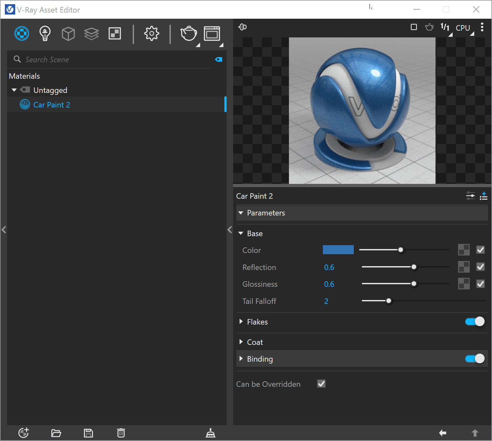Expand the Binding section
Image resolution: width=492 pixels, height=441 pixels.
(x=241, y=359)
